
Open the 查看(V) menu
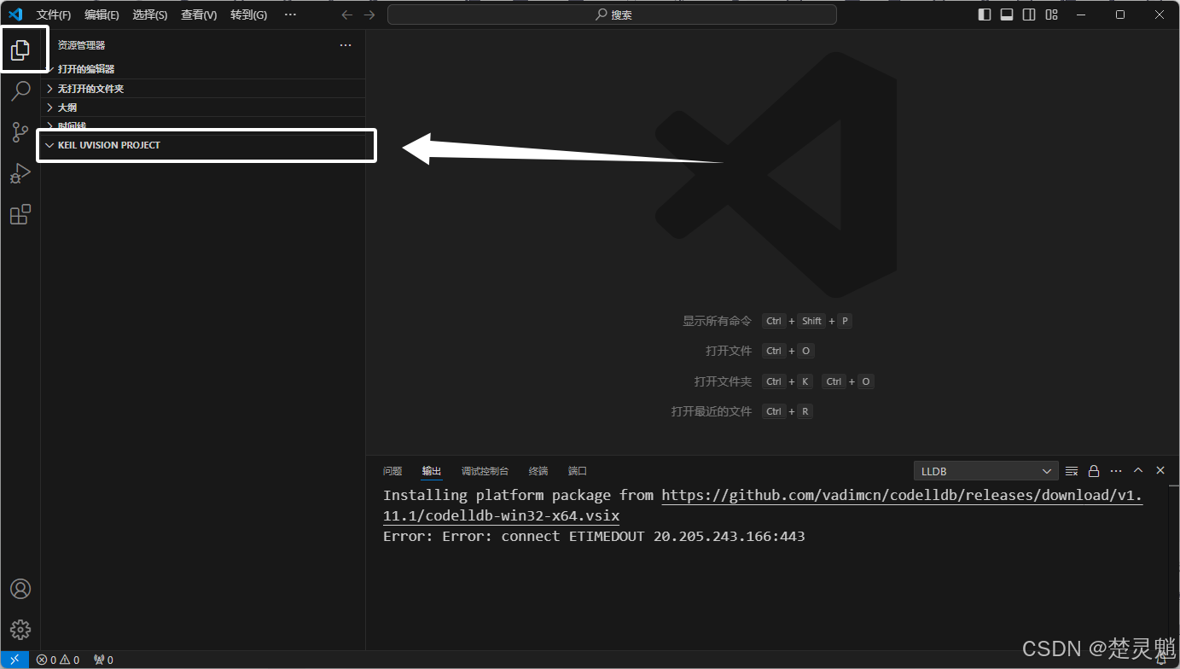click(x=199, y=15)
